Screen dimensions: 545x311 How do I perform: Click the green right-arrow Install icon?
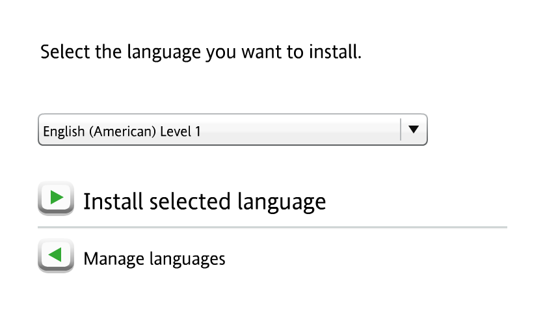click(56, 198)
